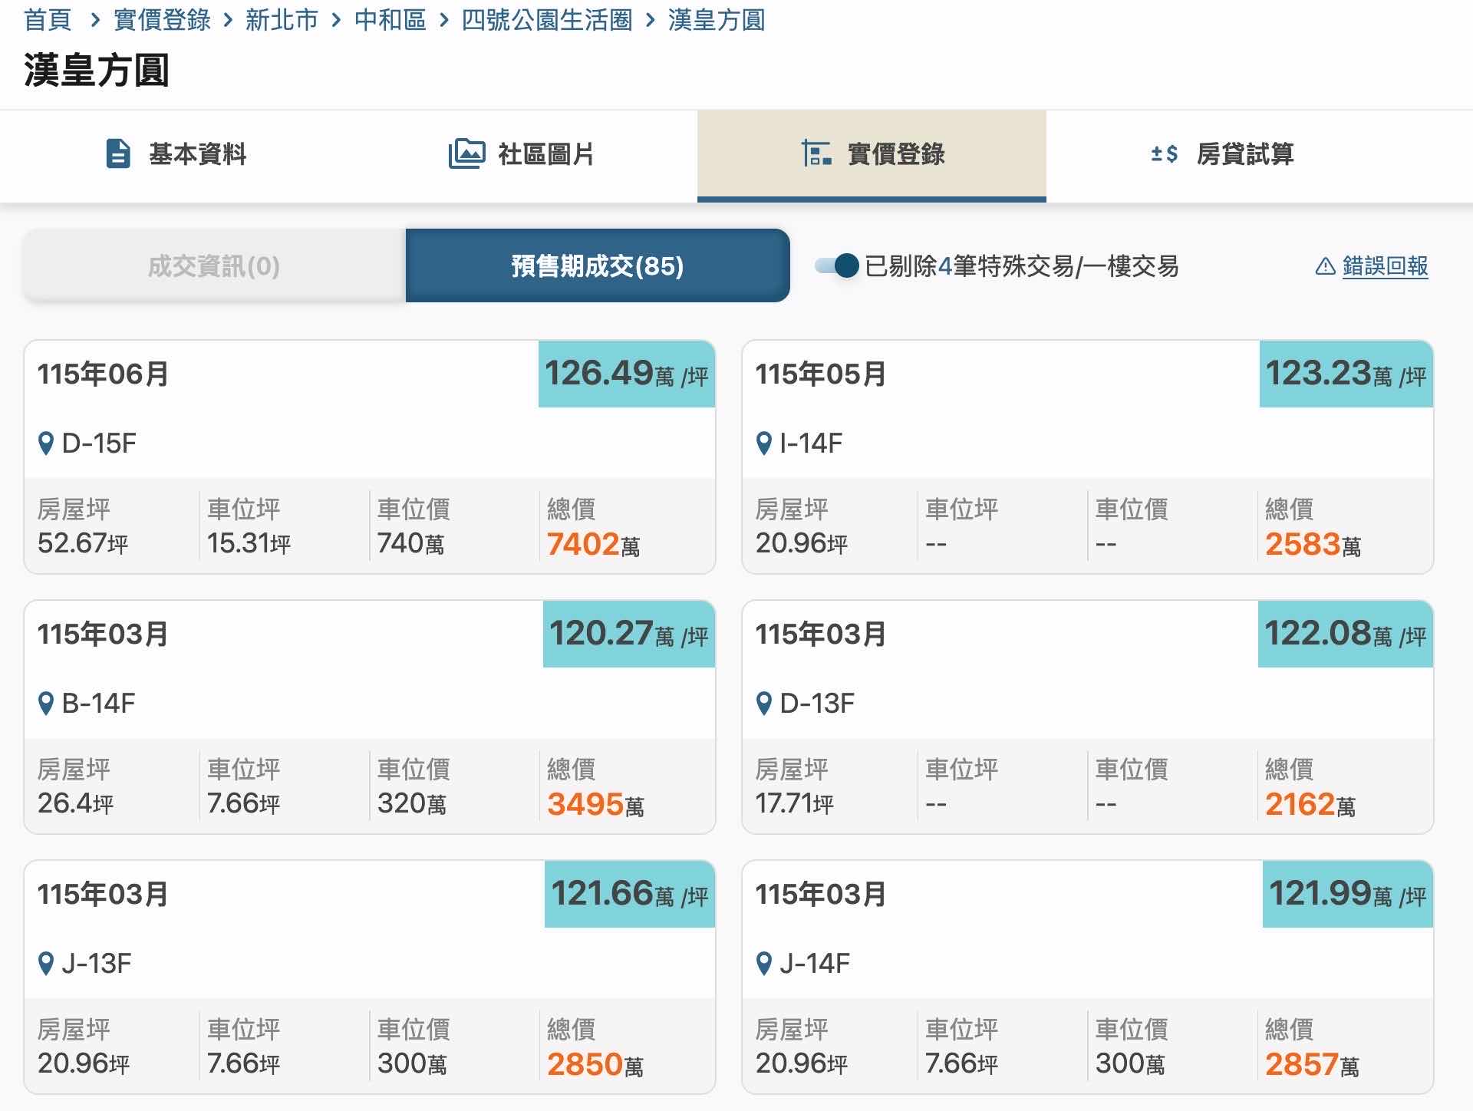Click the 115年05月 date heading

[x=821, y=374]
